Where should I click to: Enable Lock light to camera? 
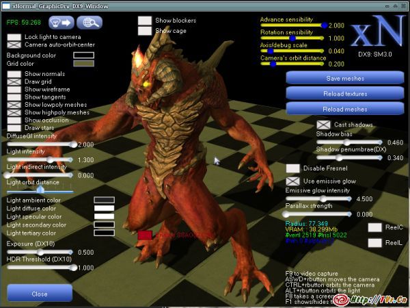pos(14,36)
